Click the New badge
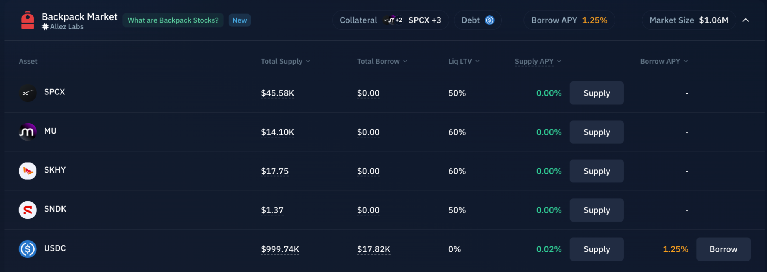 click(239, 20)
